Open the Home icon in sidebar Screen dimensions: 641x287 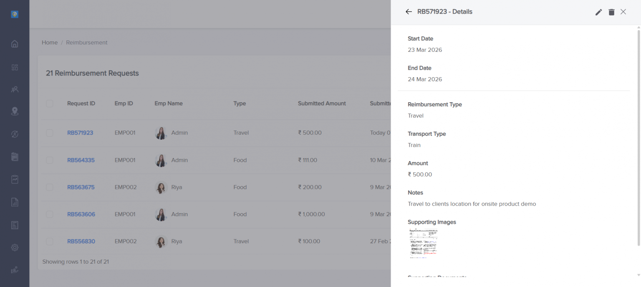(x=15, y=44)
